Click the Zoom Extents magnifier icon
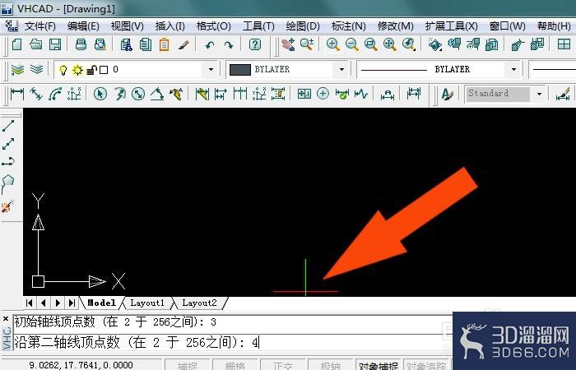Viewport: 576px width, 370px height. coord(389,44)
